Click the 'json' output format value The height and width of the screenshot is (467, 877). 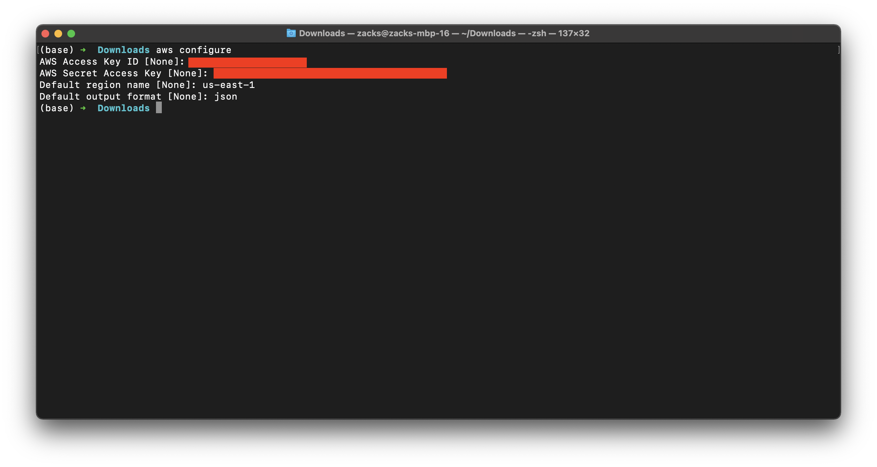click(x=225, y=97)
